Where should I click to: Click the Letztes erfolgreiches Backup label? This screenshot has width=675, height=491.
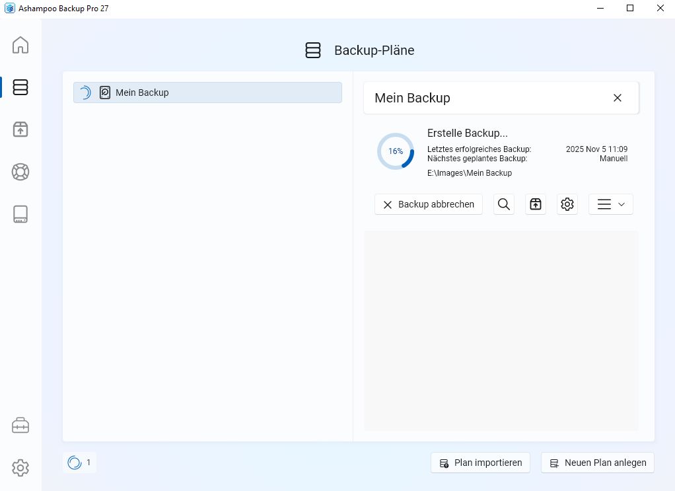point(479,149)
